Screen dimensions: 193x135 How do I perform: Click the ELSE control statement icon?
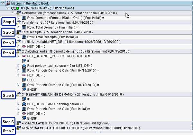(x=24, y=80)
